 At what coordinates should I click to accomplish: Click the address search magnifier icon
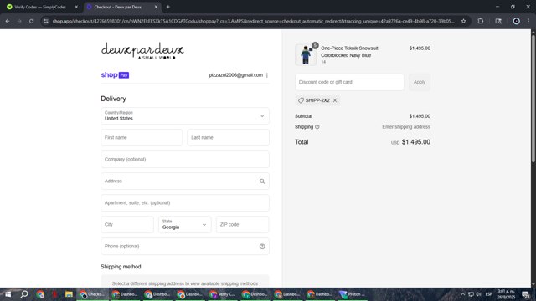click(262, 181)
